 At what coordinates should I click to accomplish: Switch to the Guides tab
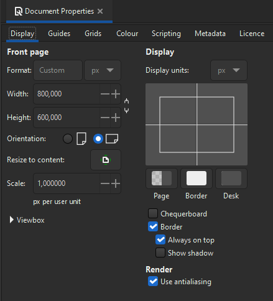tap(59, 34)
